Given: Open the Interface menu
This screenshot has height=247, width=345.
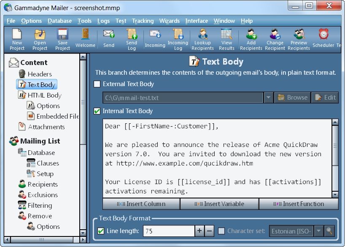Looking at the screenshot, I should tap(197, 21).
